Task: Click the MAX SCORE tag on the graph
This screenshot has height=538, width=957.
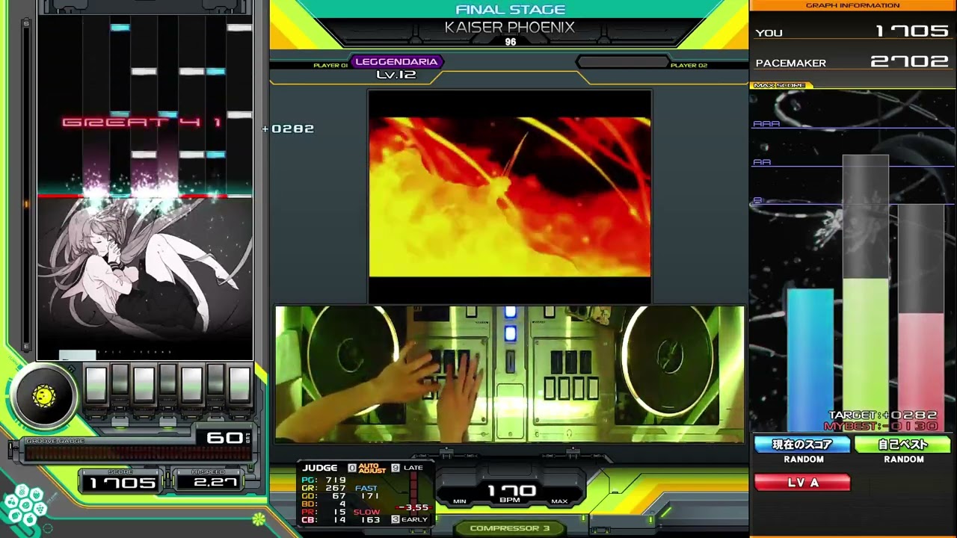Action: [780, 85]
